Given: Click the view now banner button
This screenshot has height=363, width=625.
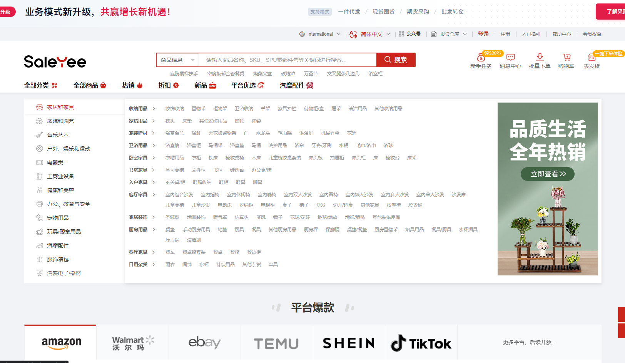Looking at the screenshot, I should 548,174.
